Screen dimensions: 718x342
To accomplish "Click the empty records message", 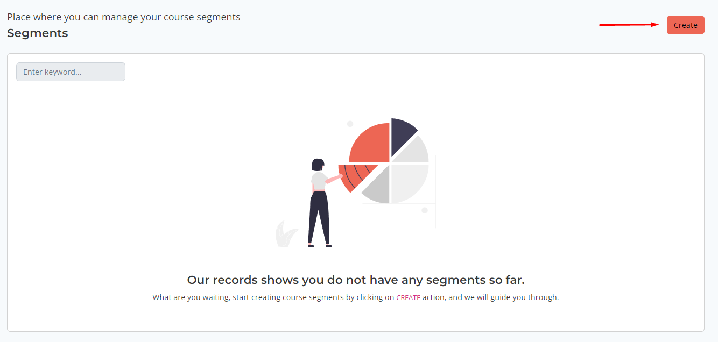I will pyautogui.click(x=356, y=280).
